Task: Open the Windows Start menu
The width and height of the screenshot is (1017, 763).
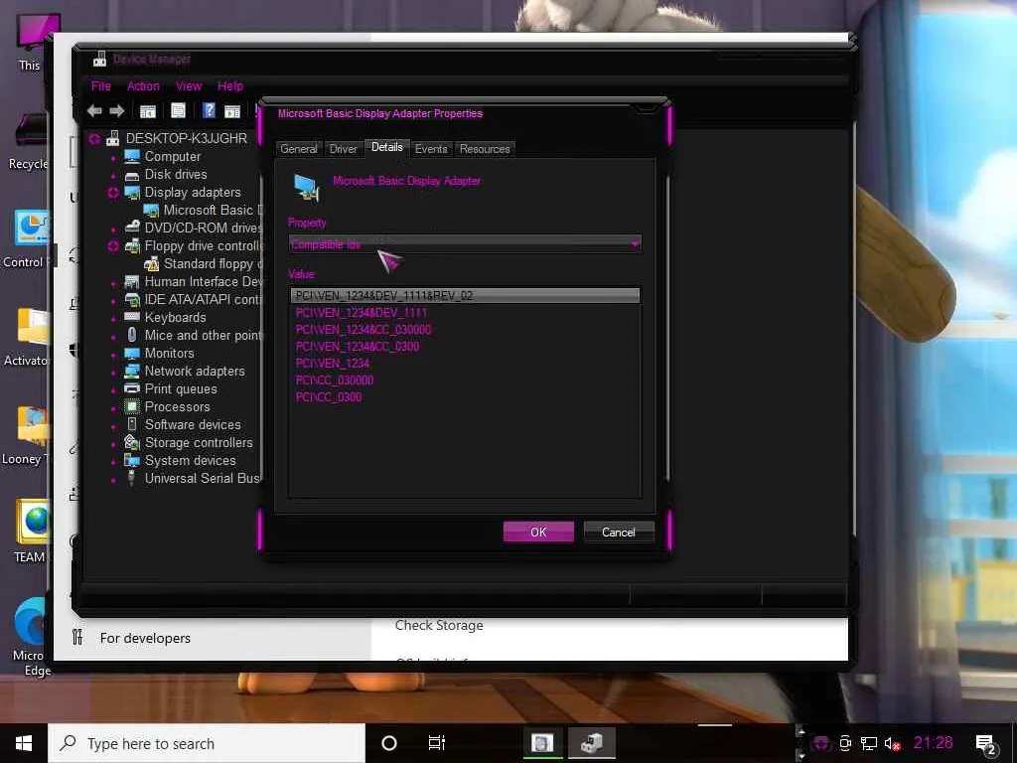Action: pos(24,743)
